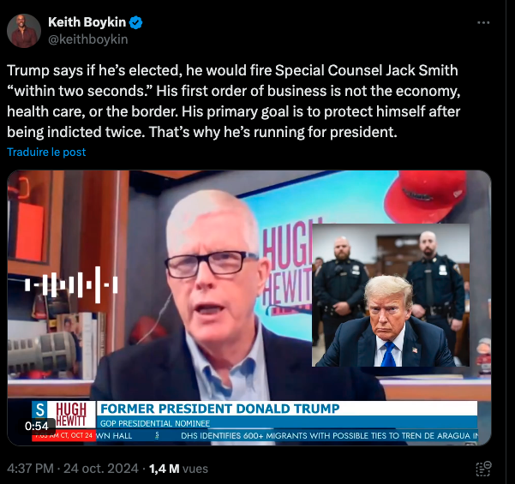Open the Keith Boykin display name link
Screen dimensions: 515x484
click(87, 22)
